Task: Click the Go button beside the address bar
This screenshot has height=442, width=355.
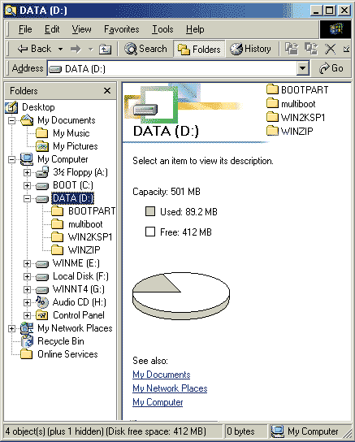Action: pyautogui.click(x=331, y=68)
